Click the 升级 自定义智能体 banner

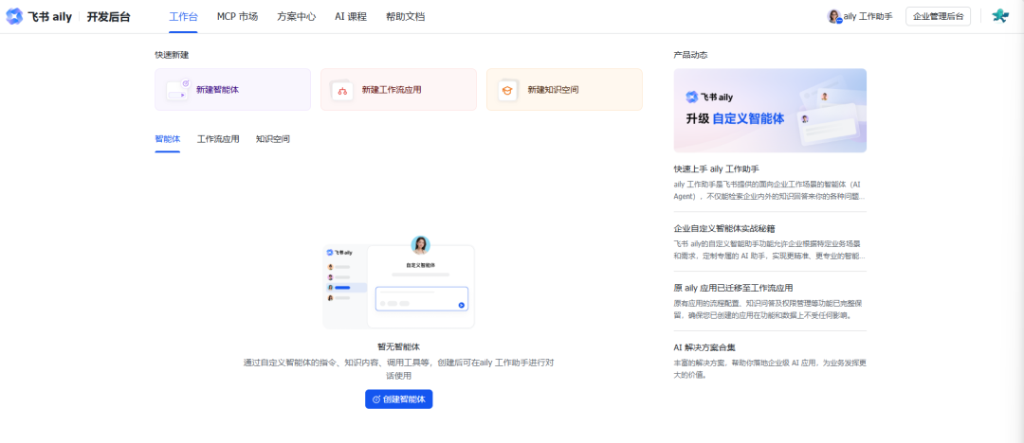pyautogui.click(x=770, y=110)
